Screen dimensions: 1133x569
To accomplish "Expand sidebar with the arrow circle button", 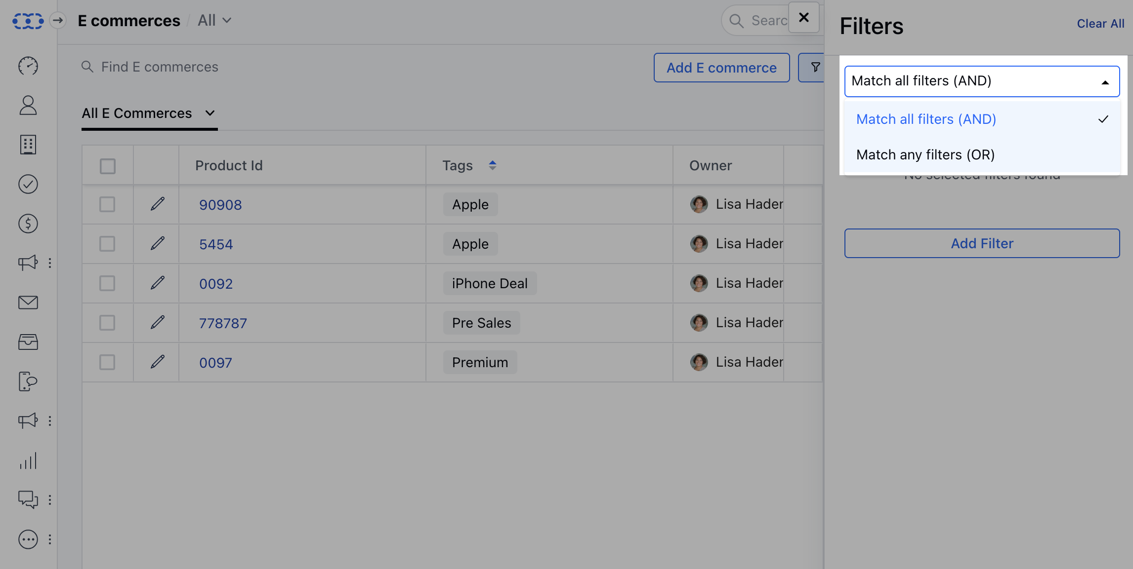I will 58,20.
